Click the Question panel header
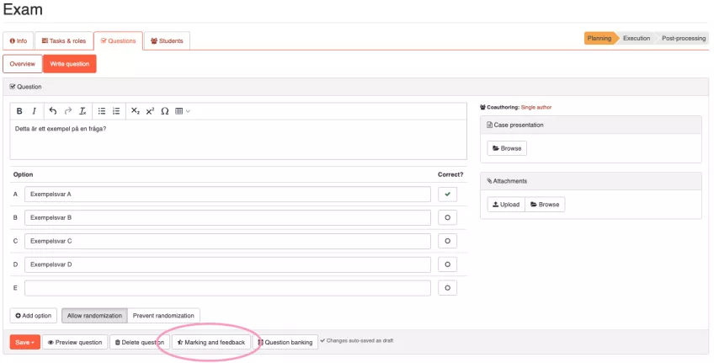The height and width of the screenshot is (363, 714). coord(355,87)
